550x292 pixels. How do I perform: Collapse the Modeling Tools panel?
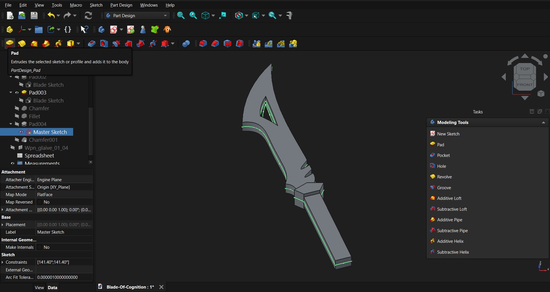point(543,123)
